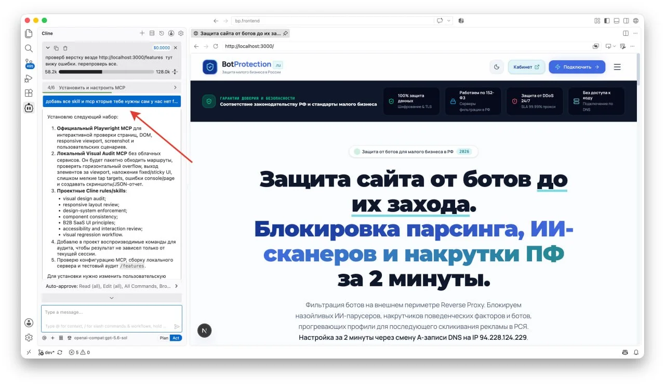The width and height of the screenshot is (665, 386).
Task: Collapse the task header chevron
Action: 48,48
